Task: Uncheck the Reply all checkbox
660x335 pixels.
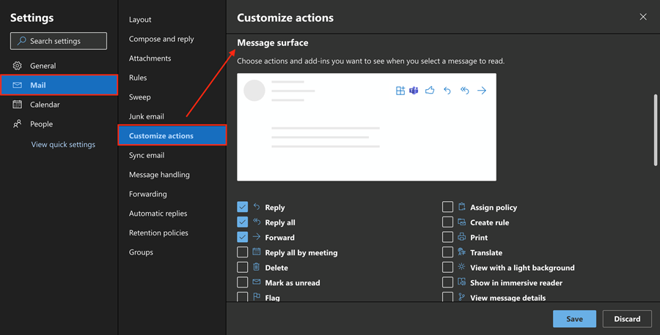Action: pos(243,222)
